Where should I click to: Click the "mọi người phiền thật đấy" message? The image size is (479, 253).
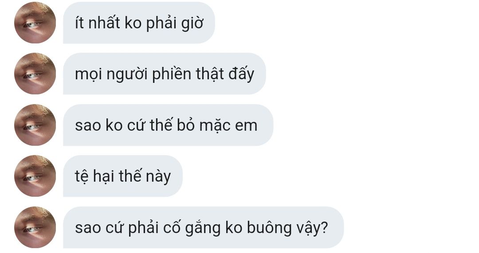(165, 74)
